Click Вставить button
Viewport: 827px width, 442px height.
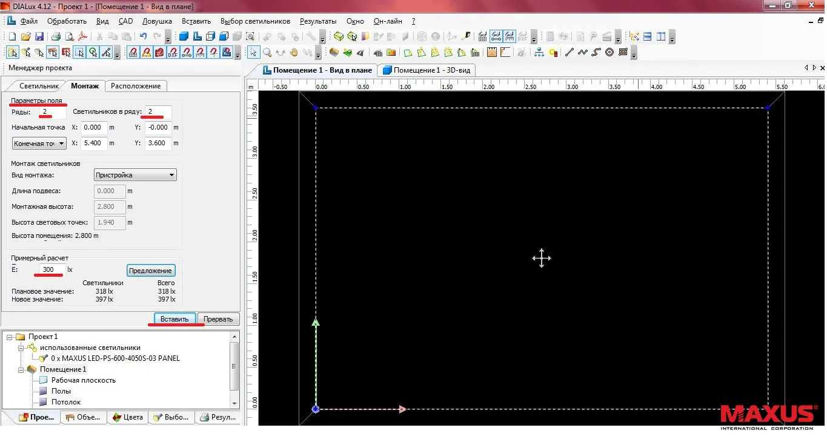click(x=175, y=319)
